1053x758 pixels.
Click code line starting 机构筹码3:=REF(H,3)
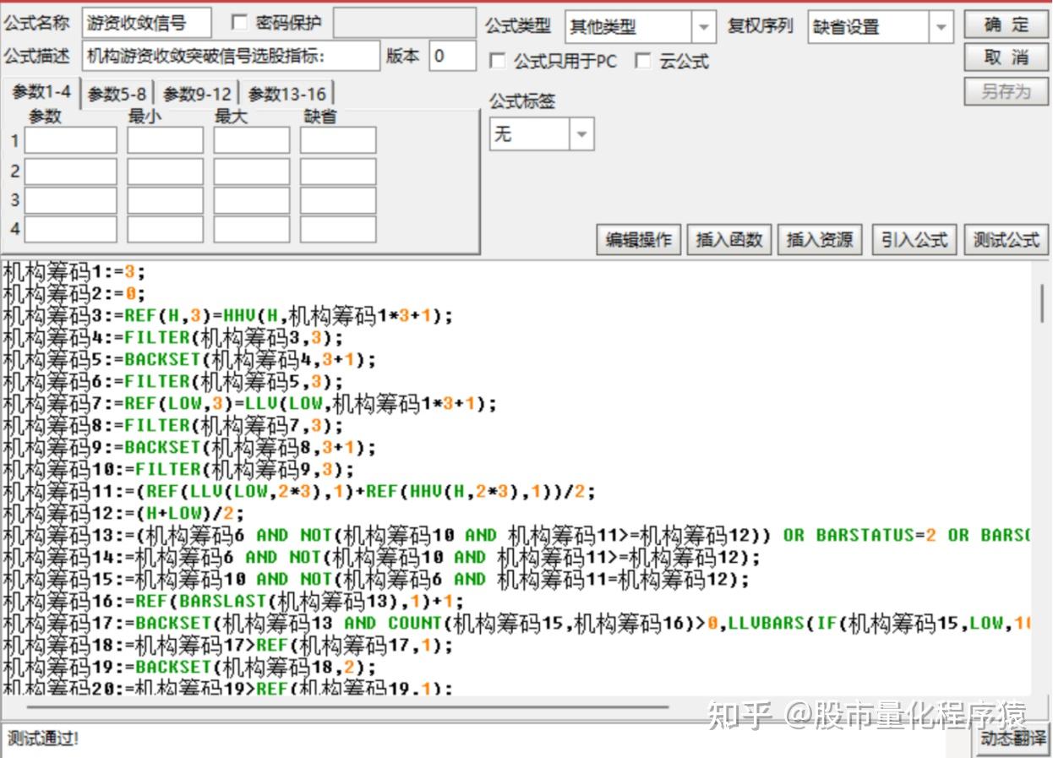(228, 316)
